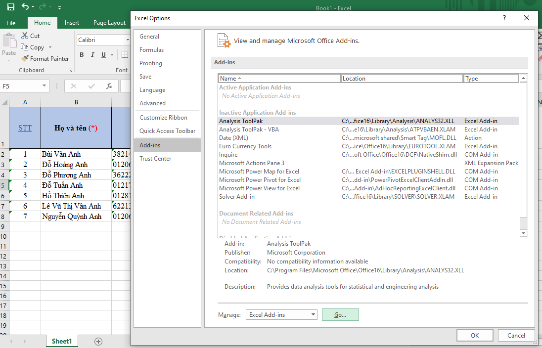Select the Sheet1 worksheet tab
The width and height of the screenshot is (542, 348).
pyautogui.click(x=61, y=342)
